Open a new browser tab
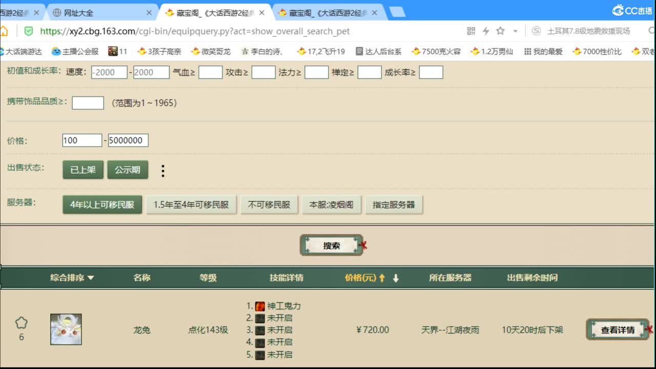This screenshot has width=656, height=369. click(397, 12)
